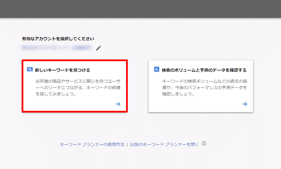Click the 有効なアカウントを選択してください heading
The width and height of the screenshot is (281, 169).
[58, 39]
